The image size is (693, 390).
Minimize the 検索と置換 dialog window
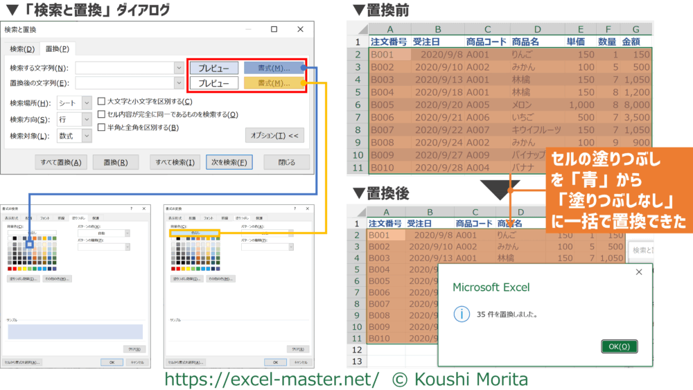coord(249,30)
